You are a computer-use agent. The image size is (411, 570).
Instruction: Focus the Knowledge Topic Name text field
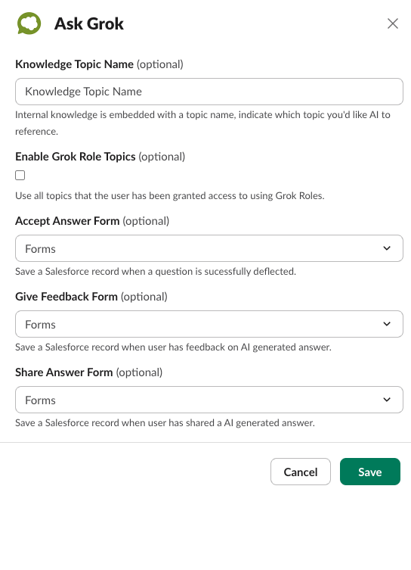click(209, 92)
